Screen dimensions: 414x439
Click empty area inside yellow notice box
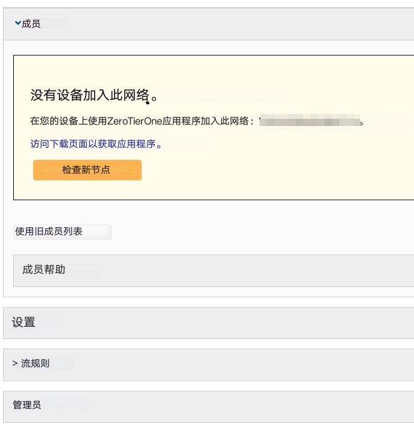280,168
